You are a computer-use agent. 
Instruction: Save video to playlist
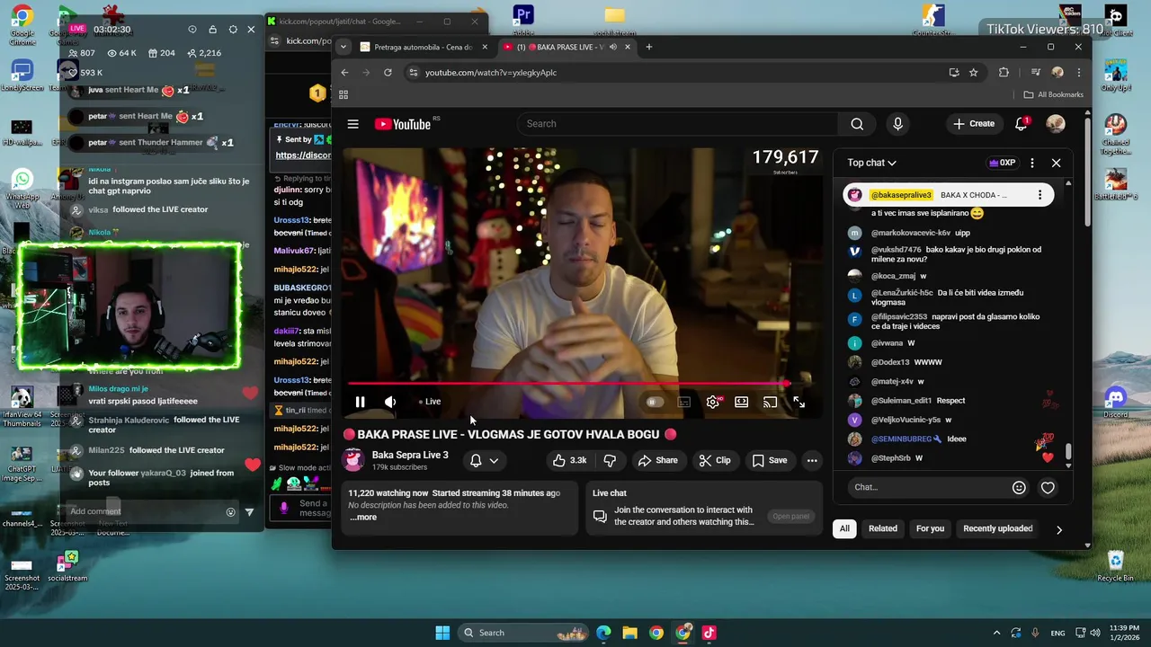(770, 460)
